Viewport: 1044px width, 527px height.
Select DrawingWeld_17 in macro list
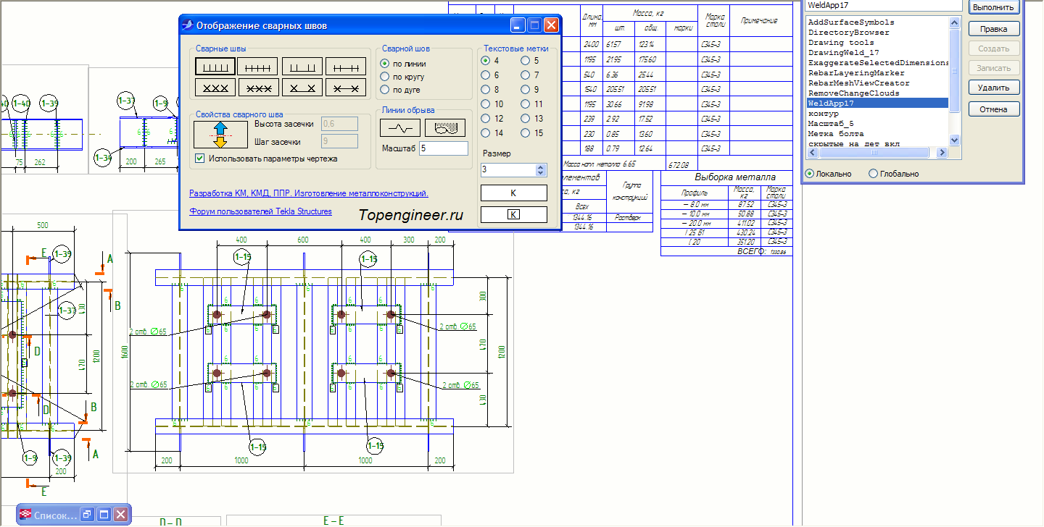tap(843, 53)
